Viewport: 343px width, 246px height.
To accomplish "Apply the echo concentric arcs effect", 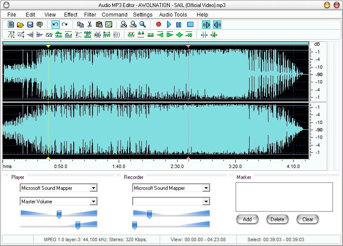I will point(117,35).
